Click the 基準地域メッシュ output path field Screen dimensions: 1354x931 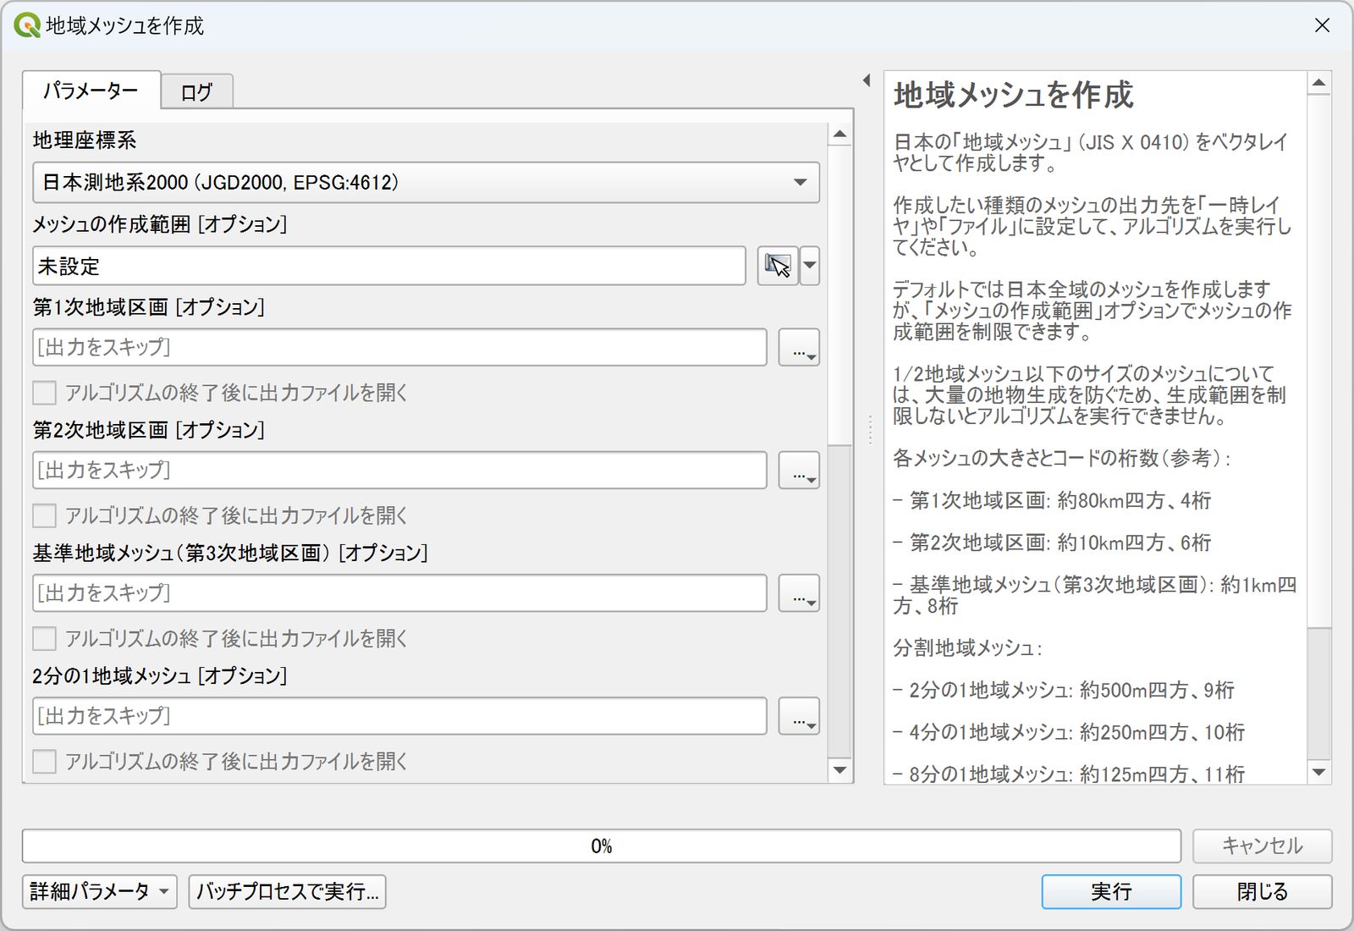pos(399,592)
